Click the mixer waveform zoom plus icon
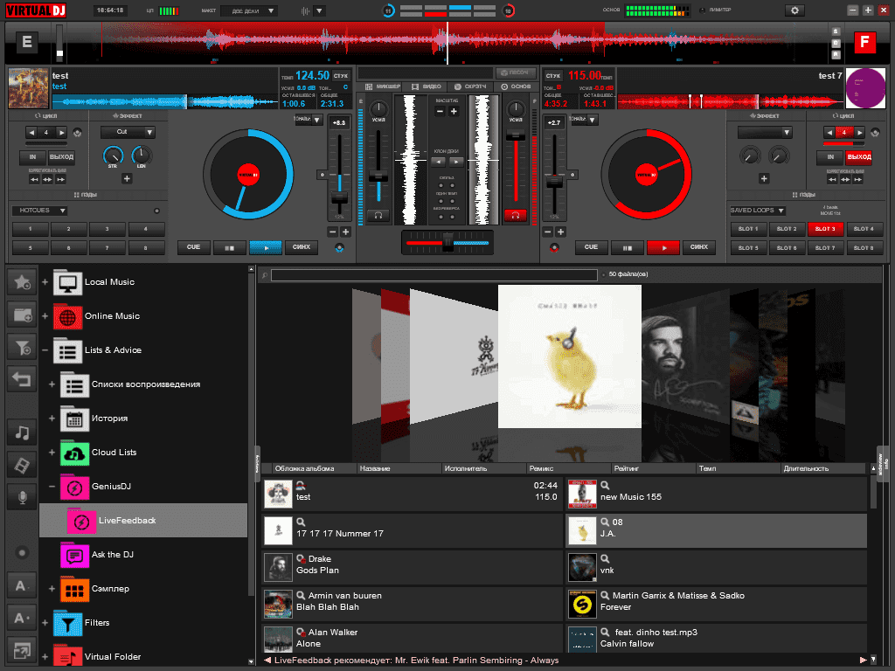The height and width of the screenshot is (671, 895). [x=454, y=112]
